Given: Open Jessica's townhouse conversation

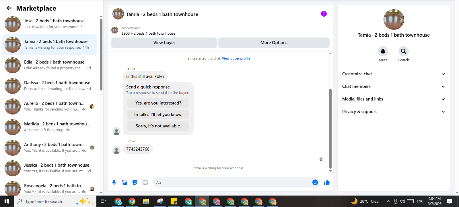Looking at the screenshot, I should [49, 168].
